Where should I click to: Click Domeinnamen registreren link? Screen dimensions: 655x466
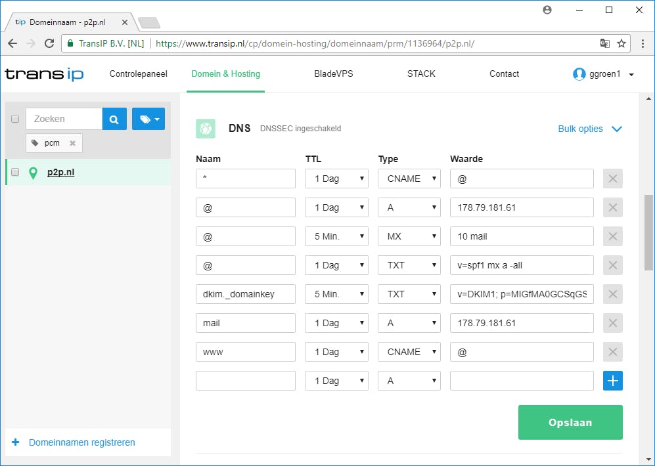[81, 442]
